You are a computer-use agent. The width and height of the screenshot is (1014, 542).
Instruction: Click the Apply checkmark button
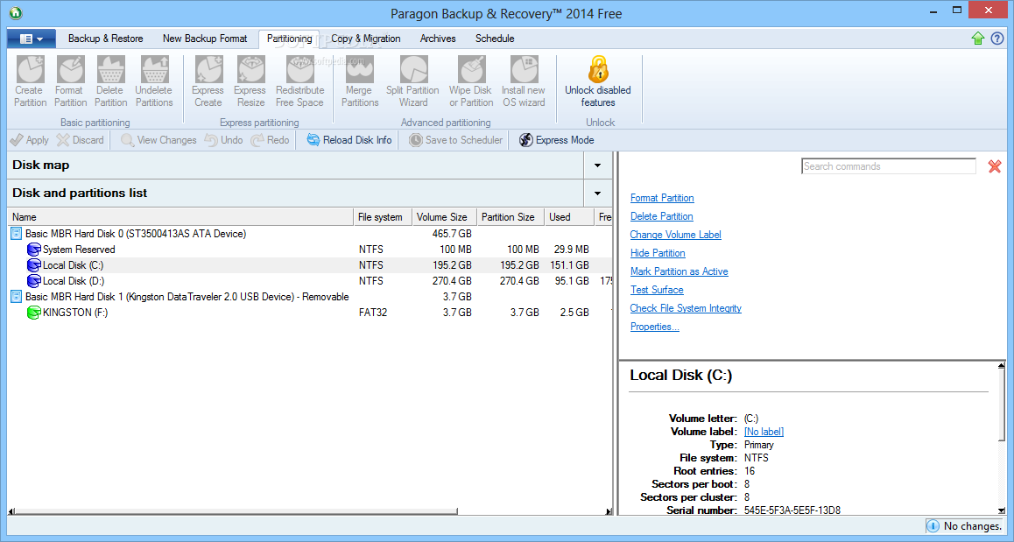[29, 140]
